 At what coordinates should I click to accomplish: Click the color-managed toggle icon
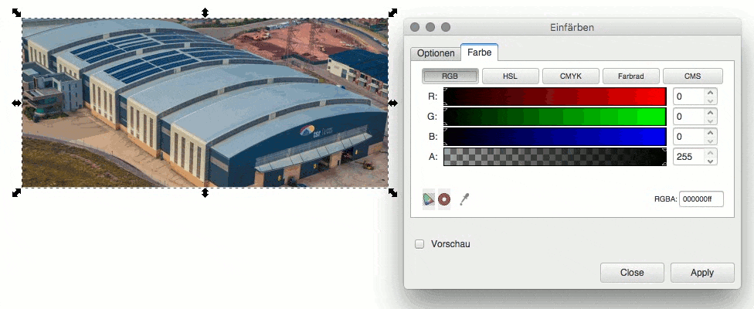[x=429, y=199]
